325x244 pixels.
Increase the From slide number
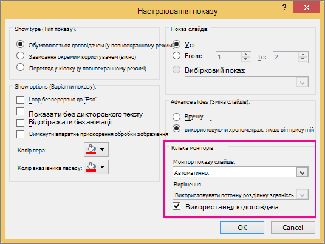click(246, 55)
